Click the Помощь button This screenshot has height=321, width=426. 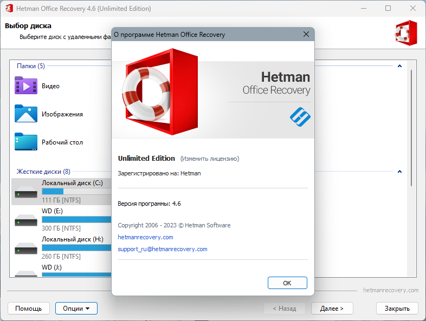29,309
